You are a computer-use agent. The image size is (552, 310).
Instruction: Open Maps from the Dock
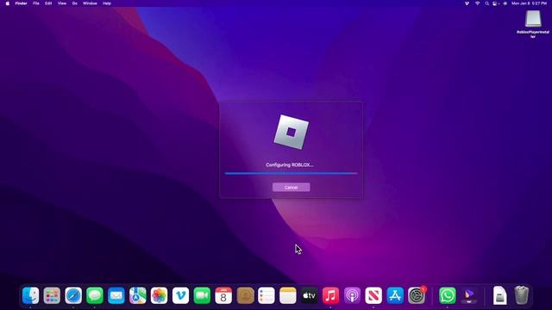tap(138, 295)
